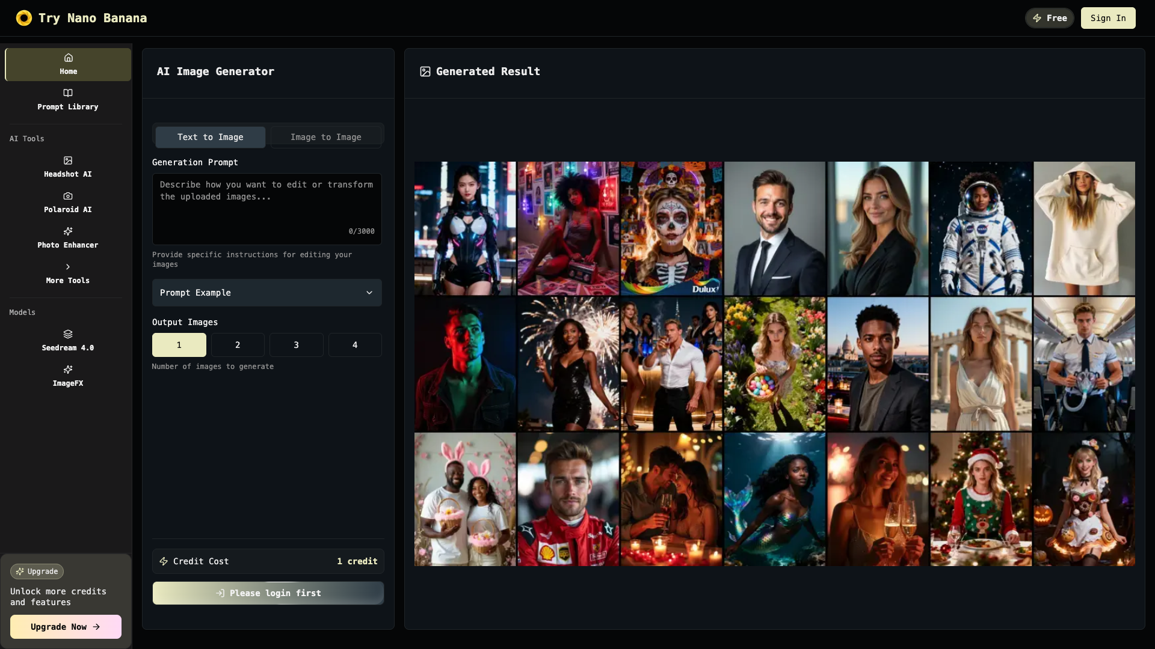Open the Free credits badge
The height and width of the screenshot is (649, 1155).
(x=1049, y=18)
